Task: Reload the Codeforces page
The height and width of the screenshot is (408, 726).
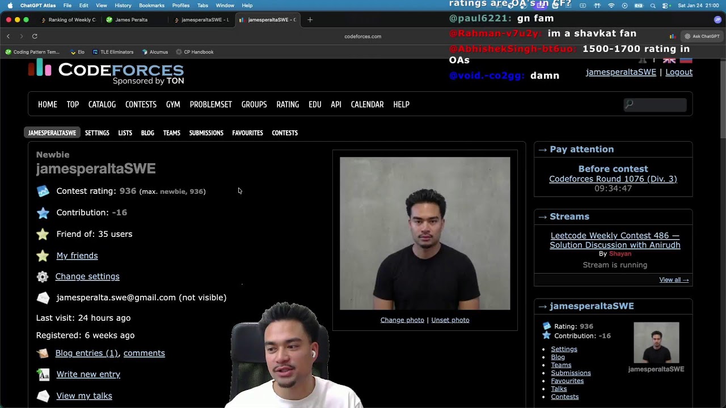Action: [x=35, y=36]
